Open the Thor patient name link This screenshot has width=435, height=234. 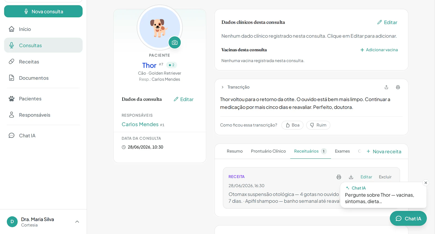click(x=149, y=65)
